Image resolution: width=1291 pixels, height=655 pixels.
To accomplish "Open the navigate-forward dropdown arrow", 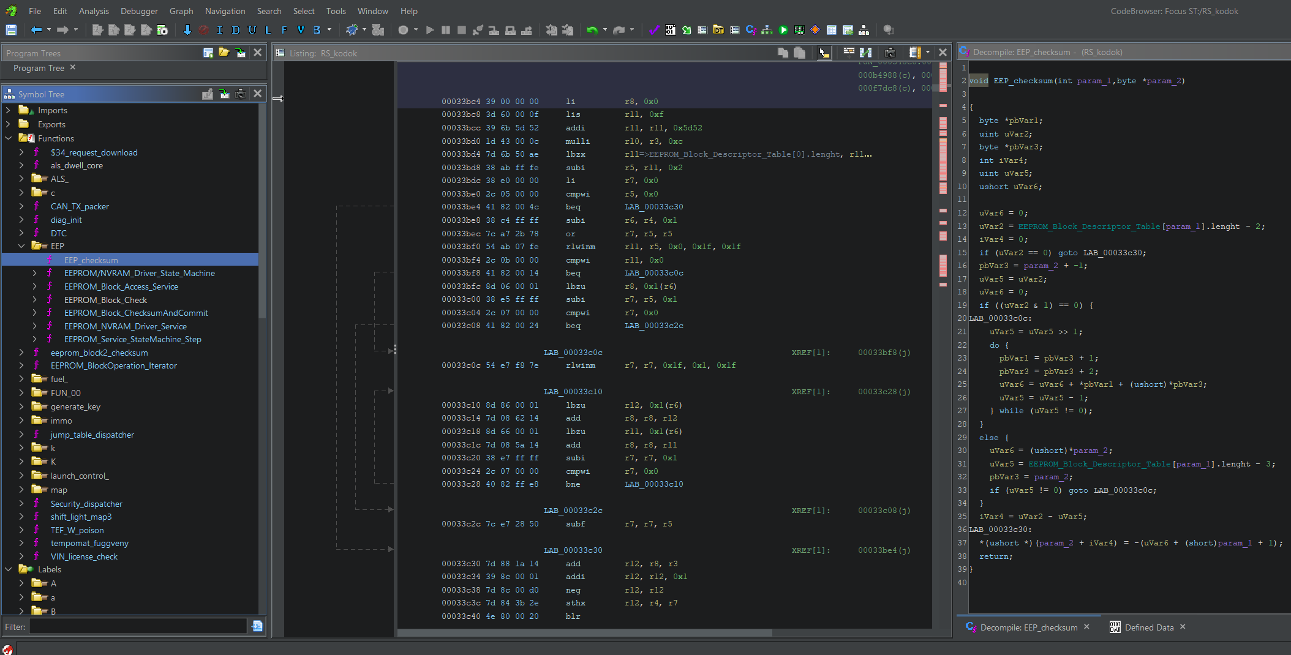I will 75,29.
